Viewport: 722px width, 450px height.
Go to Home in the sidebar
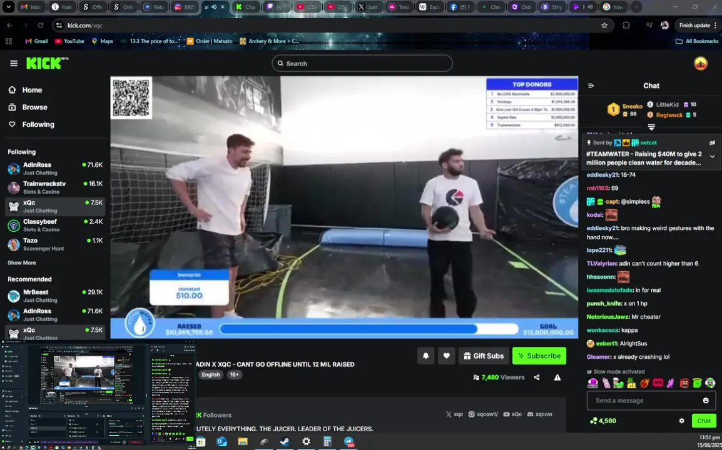[x=32, y=90]
